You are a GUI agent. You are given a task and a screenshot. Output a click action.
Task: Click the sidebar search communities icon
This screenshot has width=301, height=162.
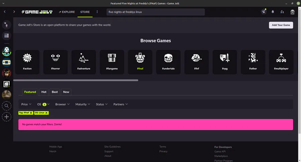click(x=7, y=106)
